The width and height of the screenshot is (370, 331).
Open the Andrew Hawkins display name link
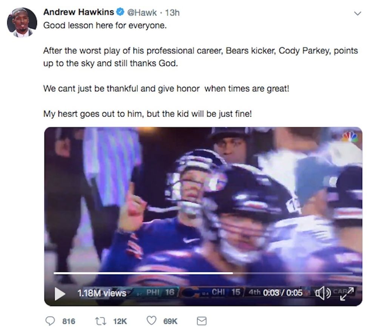click(79, 12)
